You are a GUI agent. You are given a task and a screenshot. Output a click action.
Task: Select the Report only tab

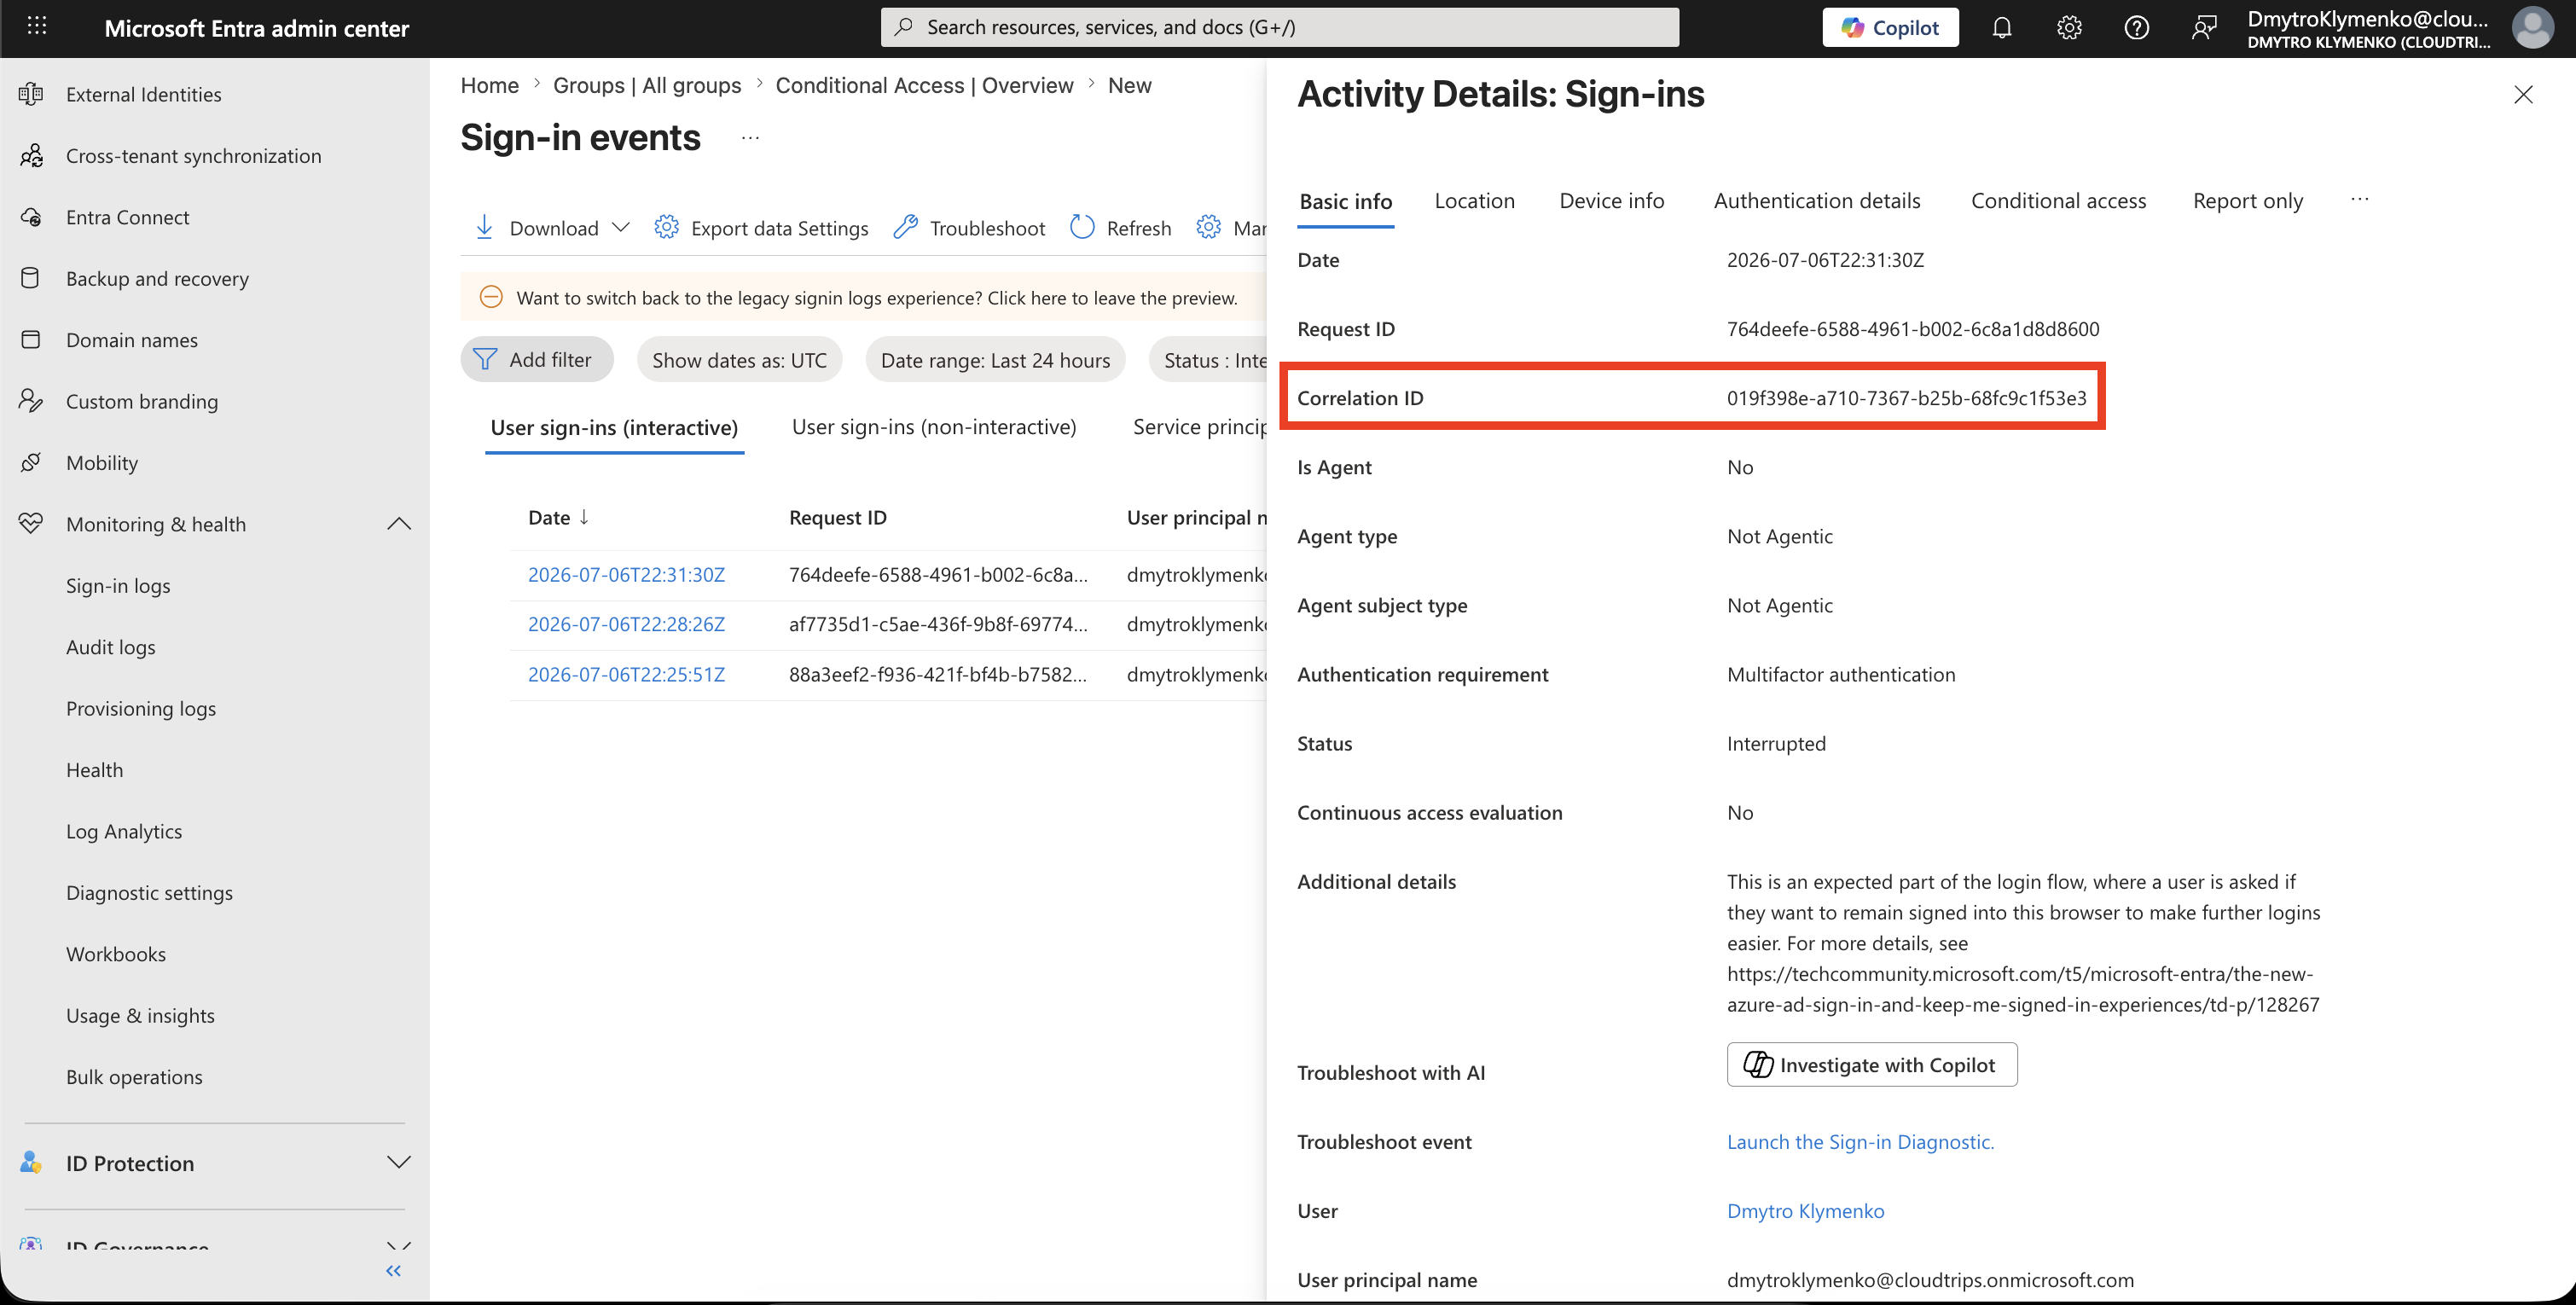2247,201
